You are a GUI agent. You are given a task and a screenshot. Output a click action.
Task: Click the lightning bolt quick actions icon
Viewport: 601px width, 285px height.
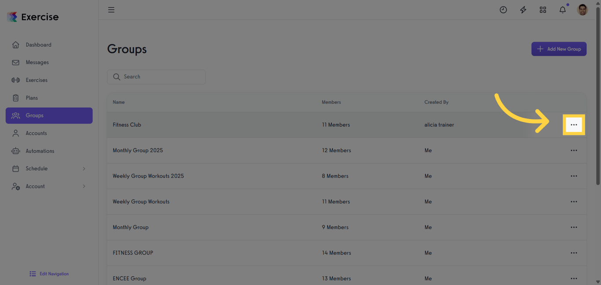pos(523,10)
